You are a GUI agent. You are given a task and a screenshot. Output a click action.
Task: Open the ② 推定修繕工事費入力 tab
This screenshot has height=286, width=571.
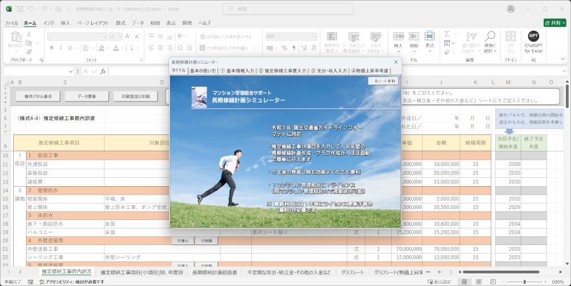click(x=282, y=71)
